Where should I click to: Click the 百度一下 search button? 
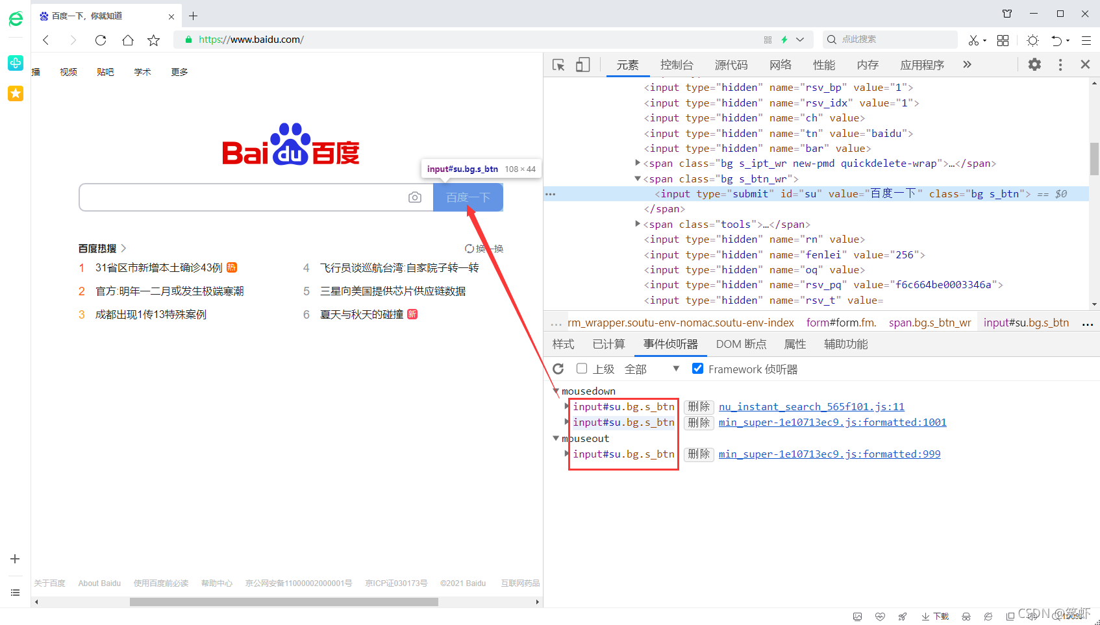pos(468,197)
